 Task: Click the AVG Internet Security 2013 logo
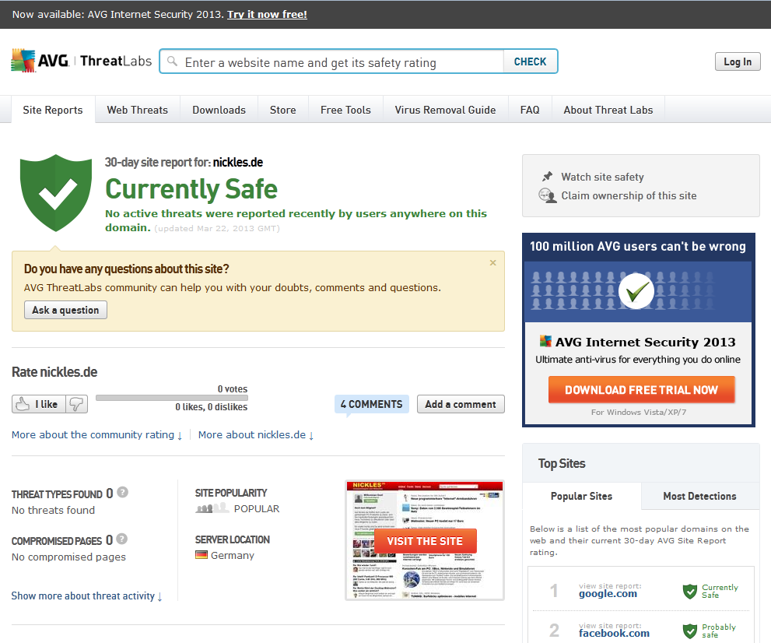click(x=545, y=341)
